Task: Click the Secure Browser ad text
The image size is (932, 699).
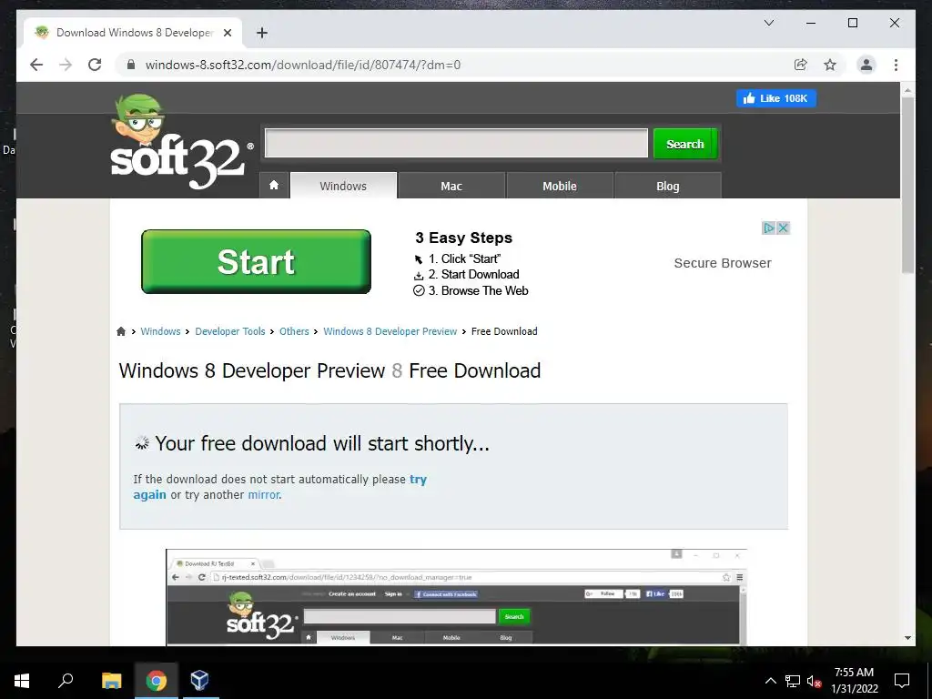Action: click(x=722, y=263)
